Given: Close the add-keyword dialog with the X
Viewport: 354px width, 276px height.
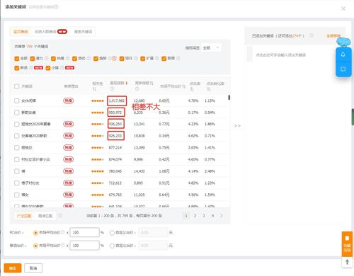Looking at the screenshot, I should click(x=343, y=8).
